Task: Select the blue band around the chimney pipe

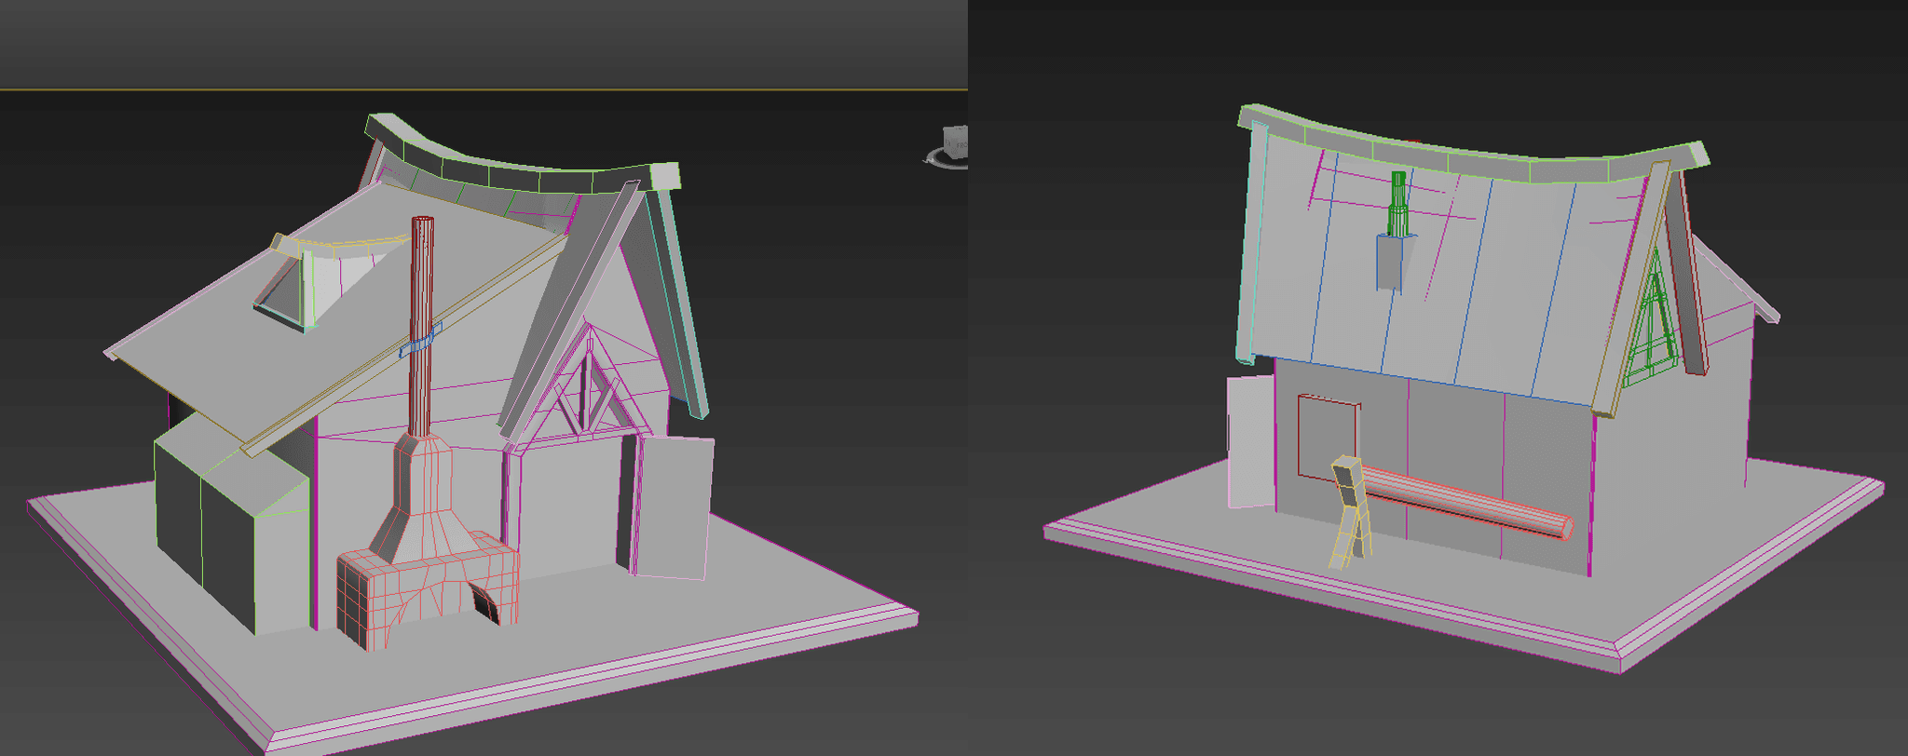Action: (x=419, y=342)
